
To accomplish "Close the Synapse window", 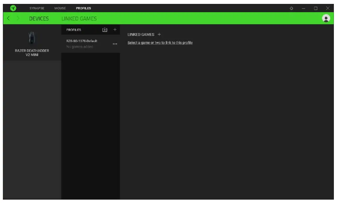I will click(328, 8).
